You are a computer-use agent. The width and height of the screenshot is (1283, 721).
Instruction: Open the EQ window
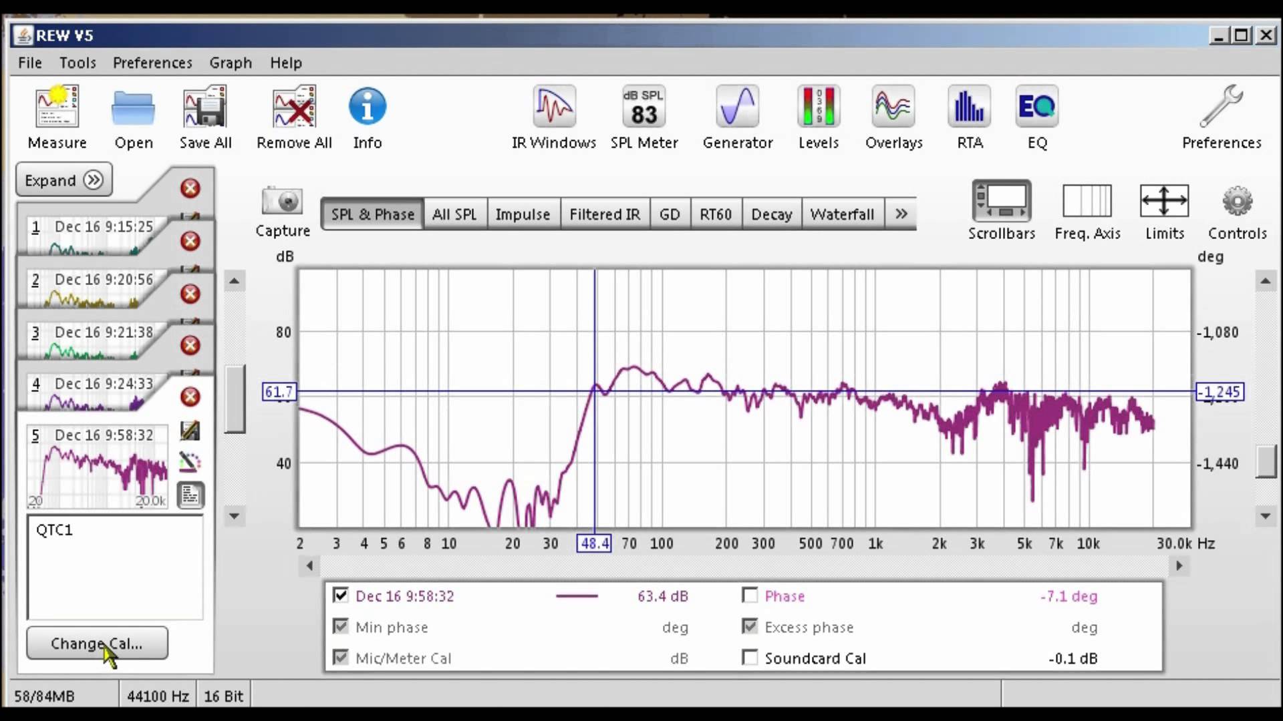pos(1036,107)
